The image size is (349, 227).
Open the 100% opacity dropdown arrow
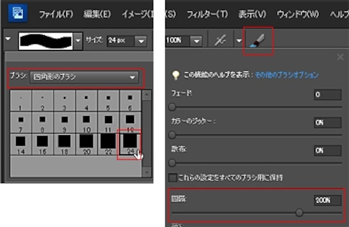pos(196,41)
